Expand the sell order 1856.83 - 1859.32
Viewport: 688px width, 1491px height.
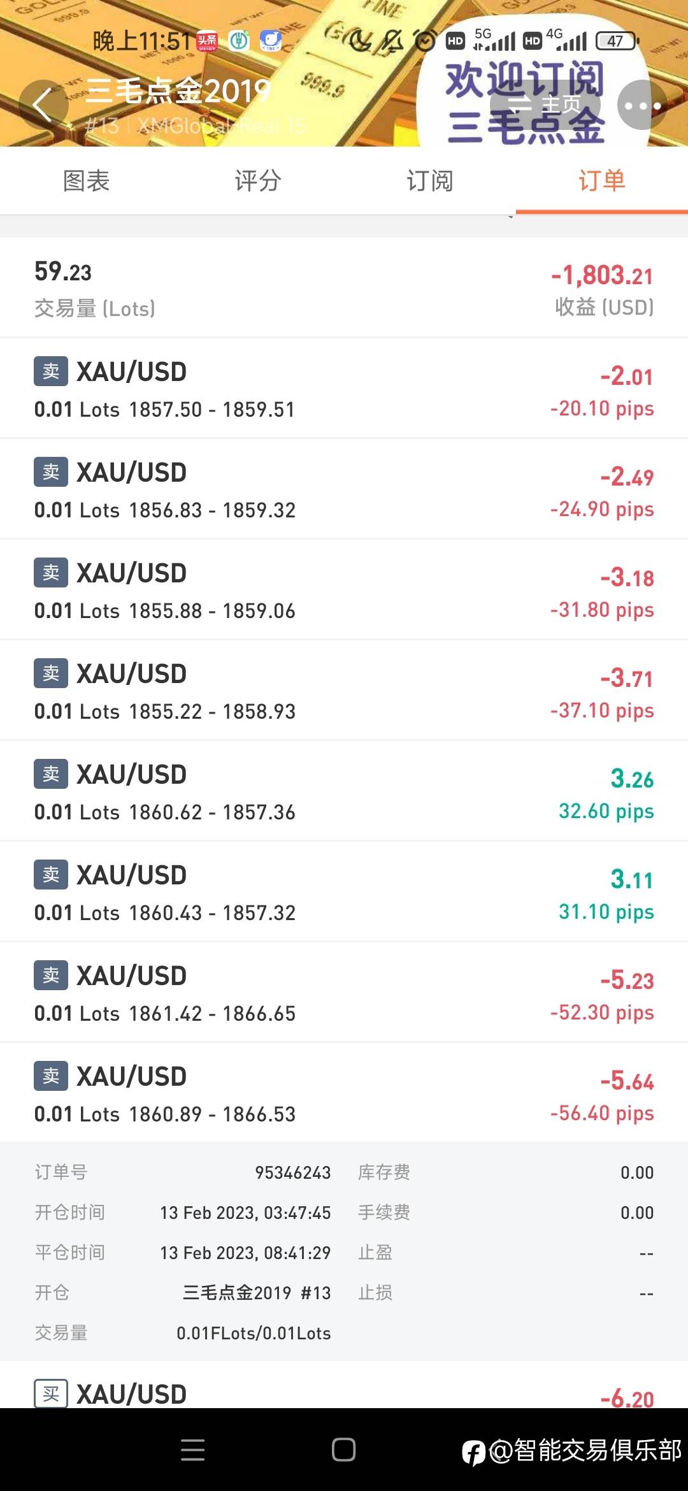344,489
